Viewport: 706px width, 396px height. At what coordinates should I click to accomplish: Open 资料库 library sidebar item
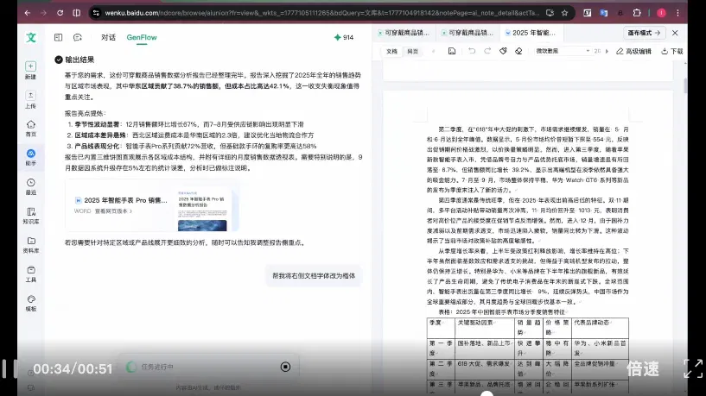pyautogui.click(x=30, y=245)
